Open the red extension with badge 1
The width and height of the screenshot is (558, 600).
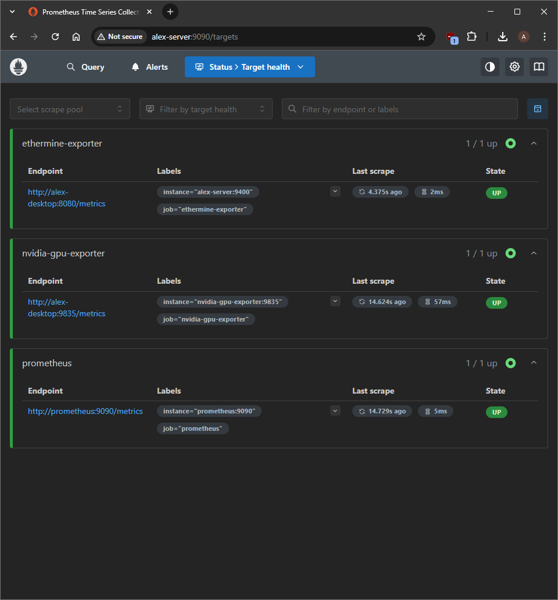[x=452, y=37]
